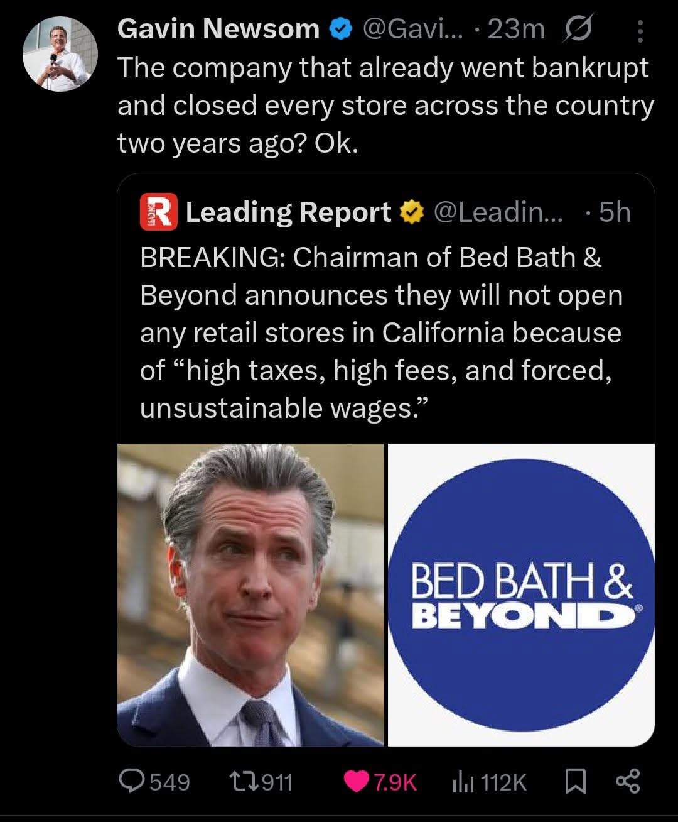Viewport: 678px width, 822px height.
Task: Enlarge the Bed Bath & Beyond logo image
Action: [521, 595]
